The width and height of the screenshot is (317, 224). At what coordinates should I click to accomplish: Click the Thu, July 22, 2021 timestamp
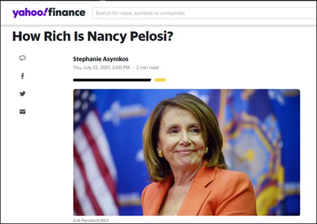(x=101, y=67)
